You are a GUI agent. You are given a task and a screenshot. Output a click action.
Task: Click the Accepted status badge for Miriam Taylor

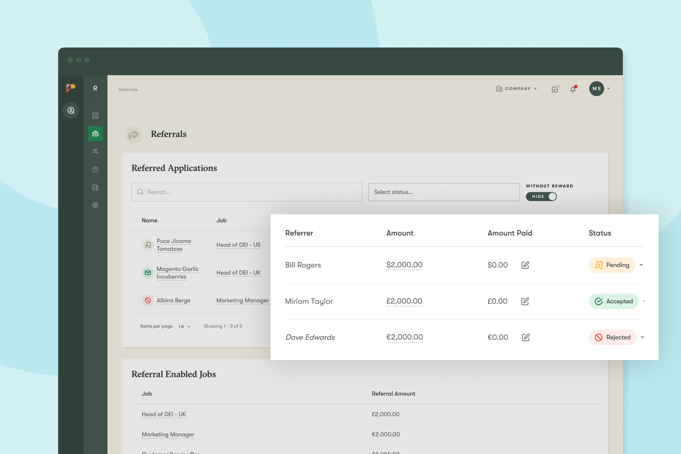click(614, 301)
